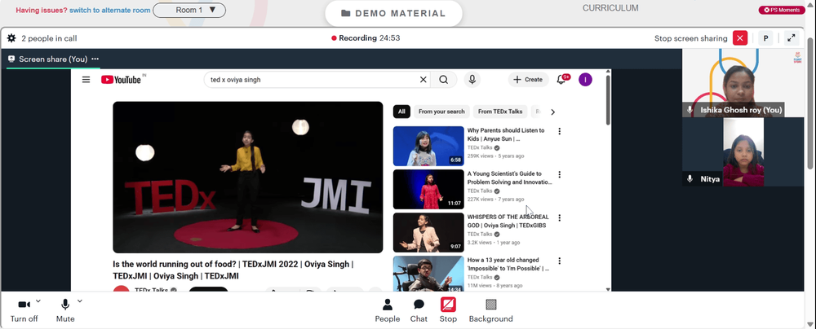Click the TEDxJMI main video player

pyautogui.click(x=248, y=178)
